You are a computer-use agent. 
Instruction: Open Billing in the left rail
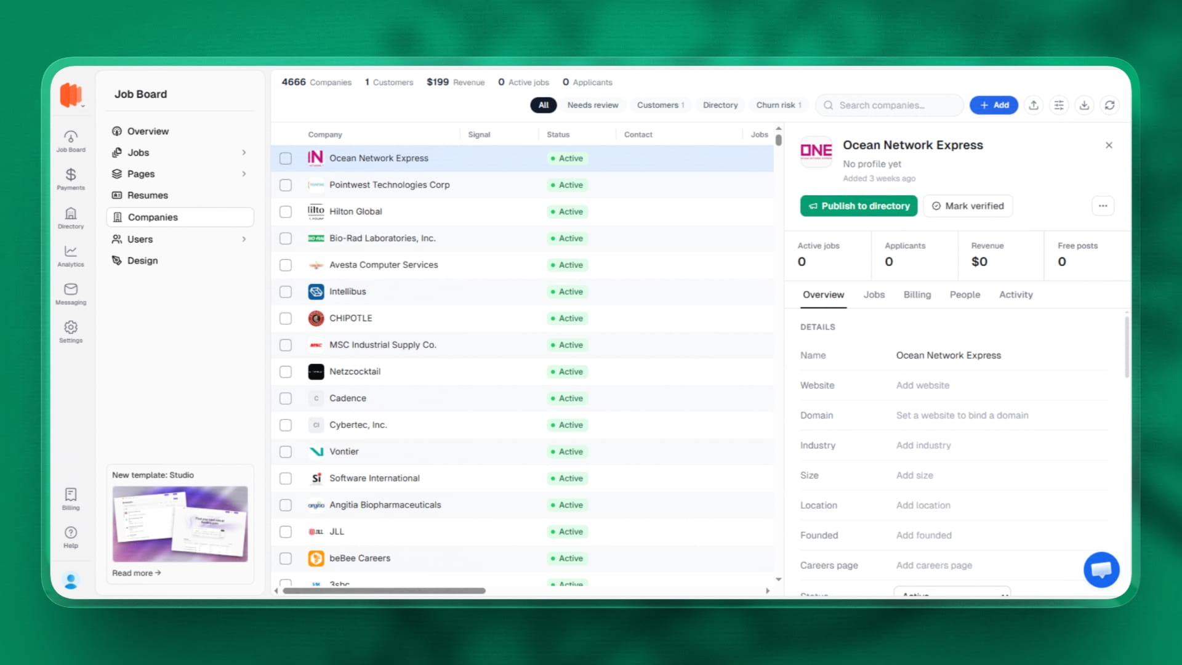click(71, 499)
